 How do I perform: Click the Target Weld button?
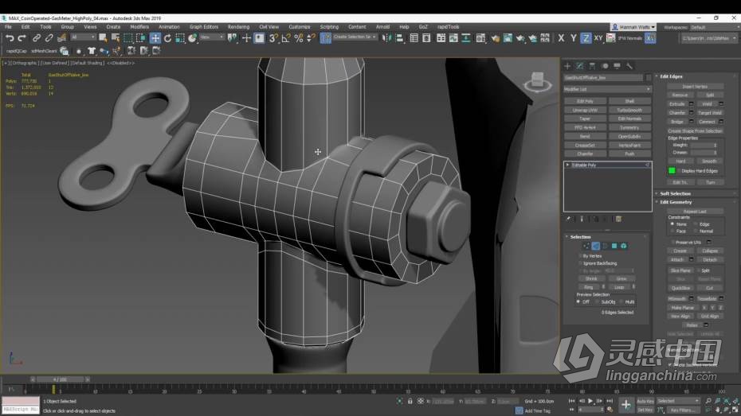710,113
